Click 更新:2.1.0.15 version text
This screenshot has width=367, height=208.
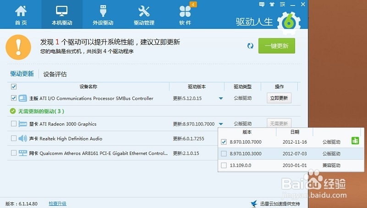[x=186, y=154]
